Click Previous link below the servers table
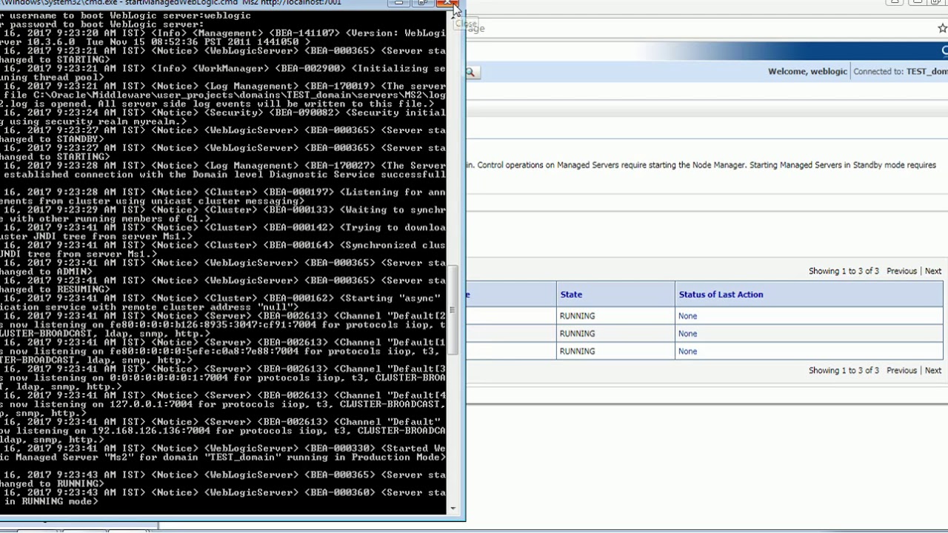The width and height of the screenshot is (948, 533). tap(901, 370)
